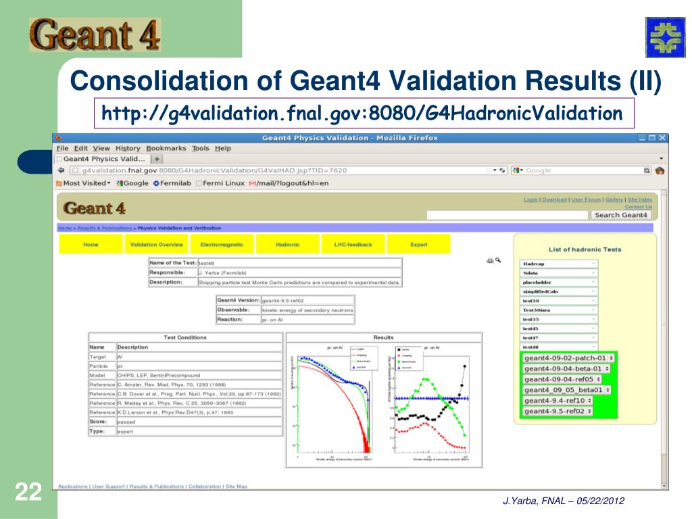The image size is (692, 519).
Task: Click the left neutron energy plot thumbnail
Action: click(335, 403)
